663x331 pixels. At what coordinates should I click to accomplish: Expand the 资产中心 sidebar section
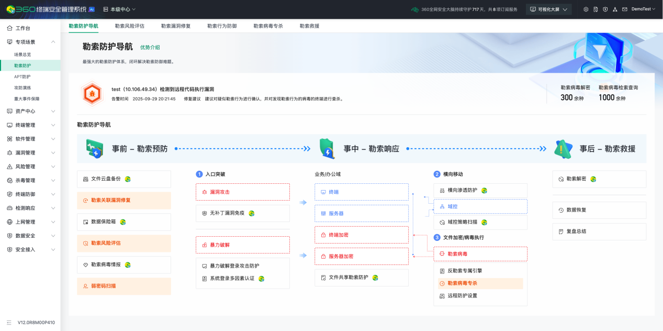coord(30,111)
